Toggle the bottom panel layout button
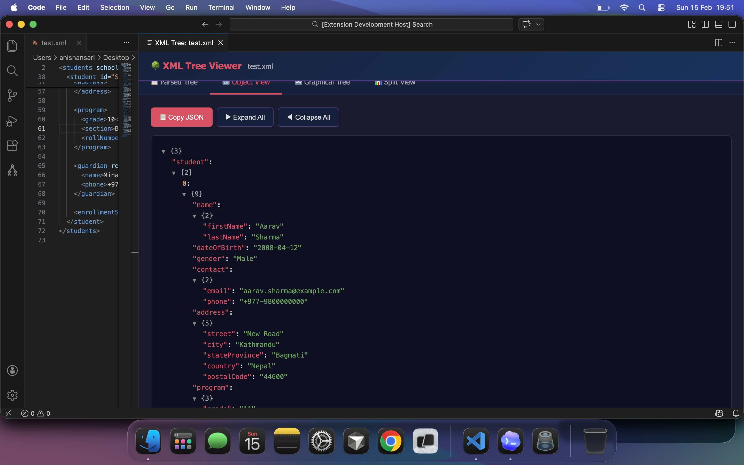Image resolution: width=744 pixels, height=465 pixels. click(718, 24)
